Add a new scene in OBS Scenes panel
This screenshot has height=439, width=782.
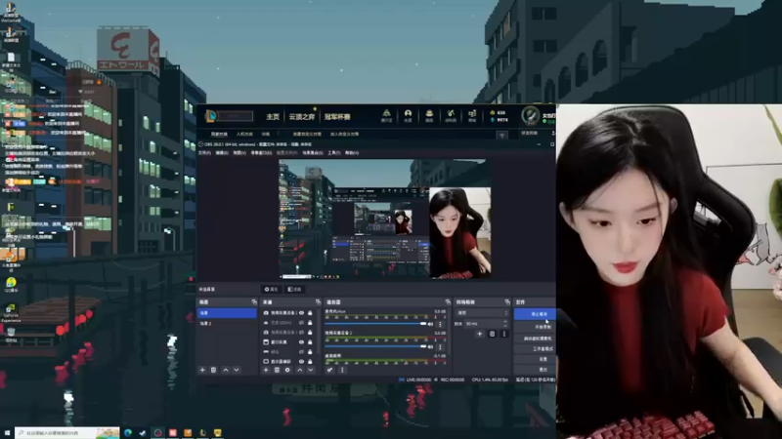tap(202, 370)
